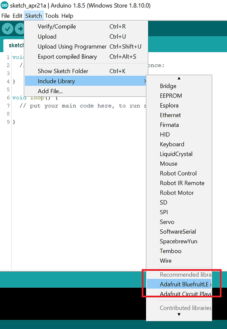
Task: Choose Upload from the Sketch menu
Action: [x=86, y=37]
